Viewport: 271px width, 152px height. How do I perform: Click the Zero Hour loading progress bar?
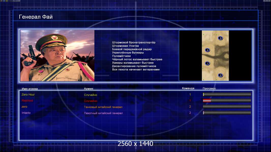click(227, 94)
